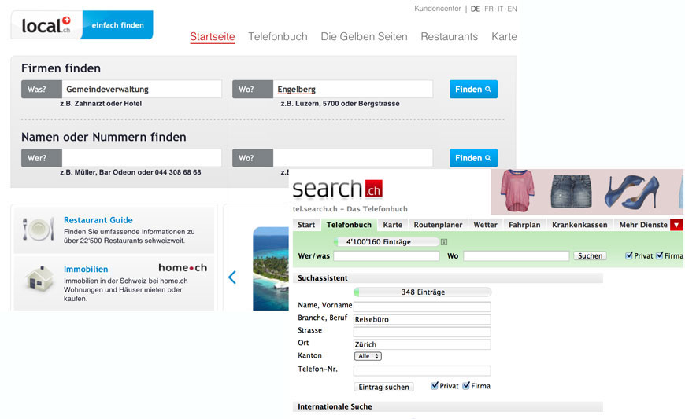This screenshot has height=419, width=685.
Task: Open the Startseite tab on local.ch
Action: (213, 37)
